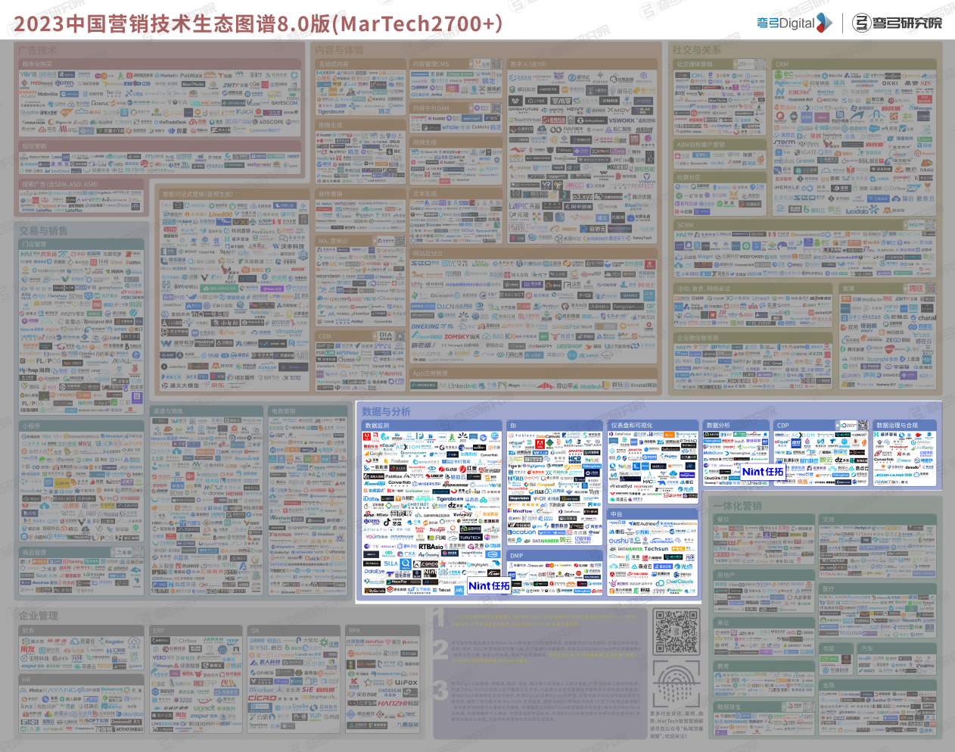Select the tableau logo in BI

(521, 435)
